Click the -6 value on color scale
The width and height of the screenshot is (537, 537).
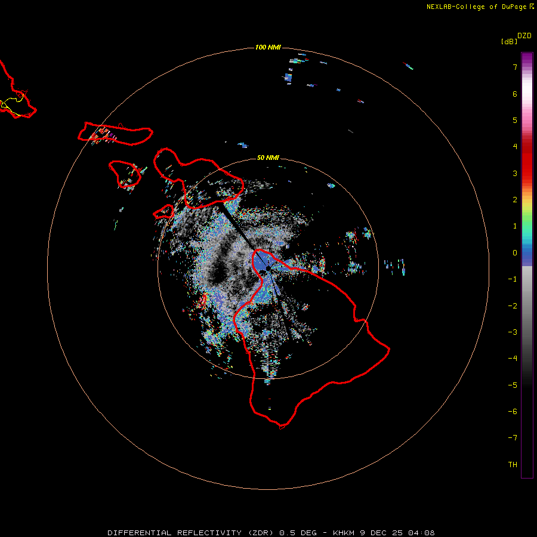point(513,412)
